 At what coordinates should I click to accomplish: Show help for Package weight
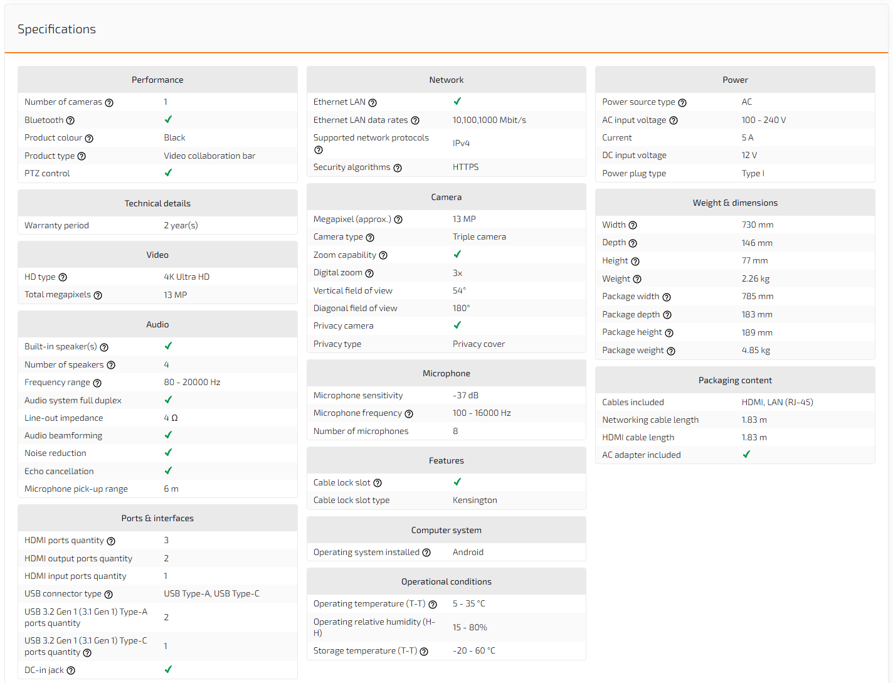tap(671, 351)
